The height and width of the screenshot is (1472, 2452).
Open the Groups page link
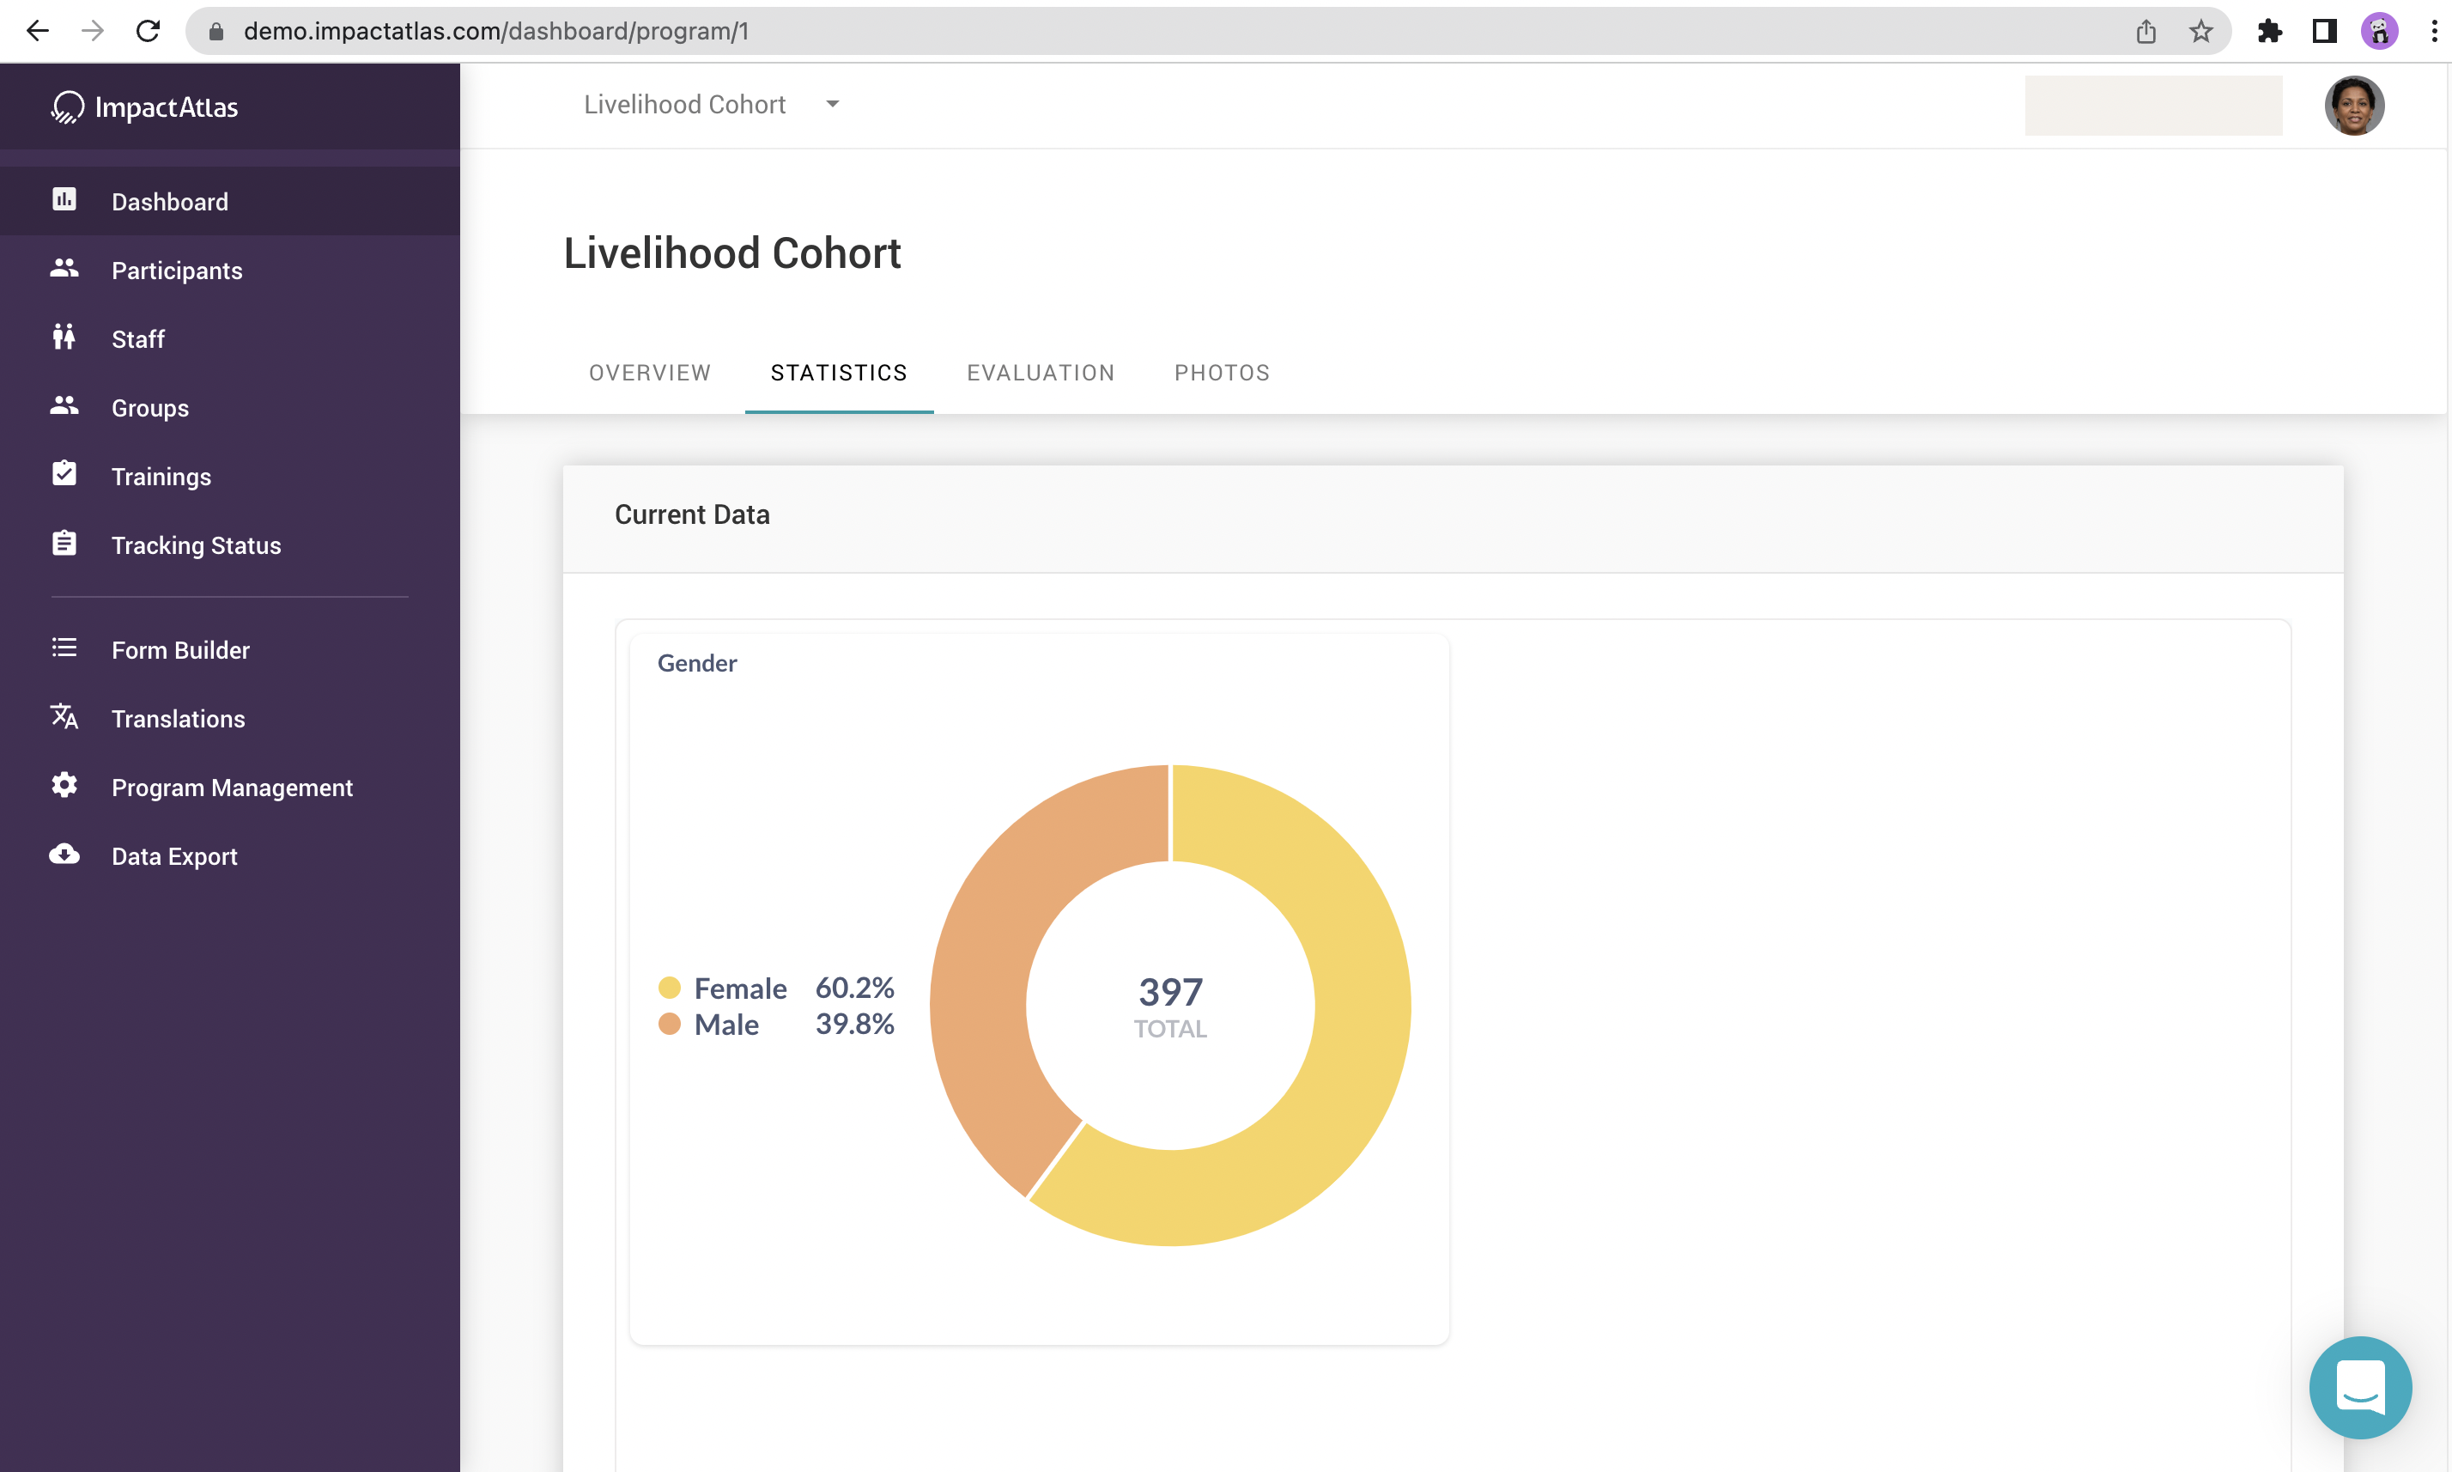coord(149,408)
